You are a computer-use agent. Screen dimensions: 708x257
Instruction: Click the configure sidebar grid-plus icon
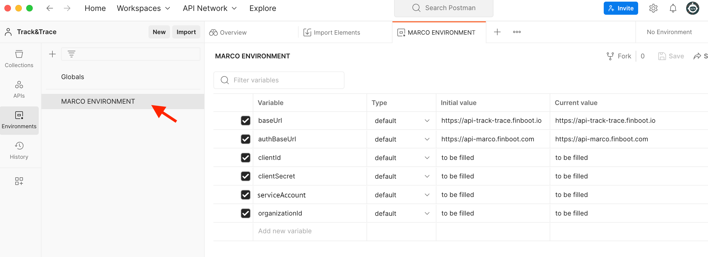(19, 181)
